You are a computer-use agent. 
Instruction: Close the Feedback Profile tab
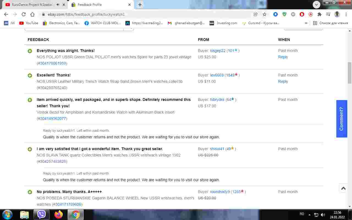(x=130, y=5)
